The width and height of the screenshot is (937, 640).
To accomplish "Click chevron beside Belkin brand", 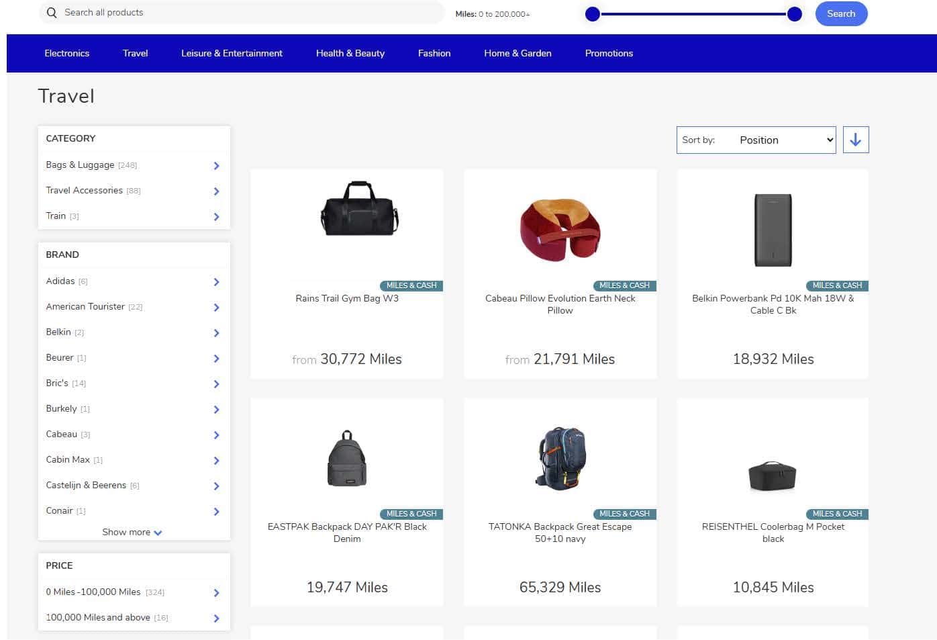I will click(x=216, y=332).
